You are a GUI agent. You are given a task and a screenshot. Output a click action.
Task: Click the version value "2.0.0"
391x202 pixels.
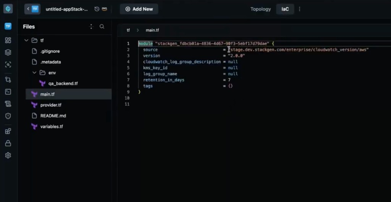[x=236, y=56]
